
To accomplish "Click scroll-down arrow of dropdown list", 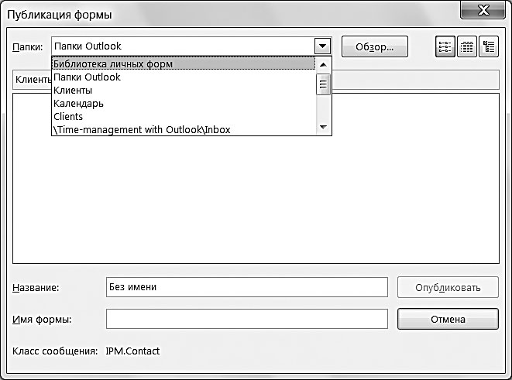I will [323, 127].
